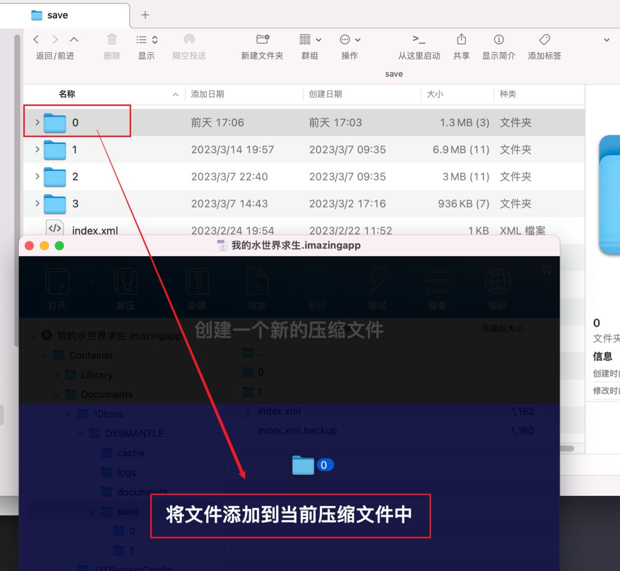
Task: Open the view Display (显示) options selector
Action: pyautogui.click(x=147, y=39)
